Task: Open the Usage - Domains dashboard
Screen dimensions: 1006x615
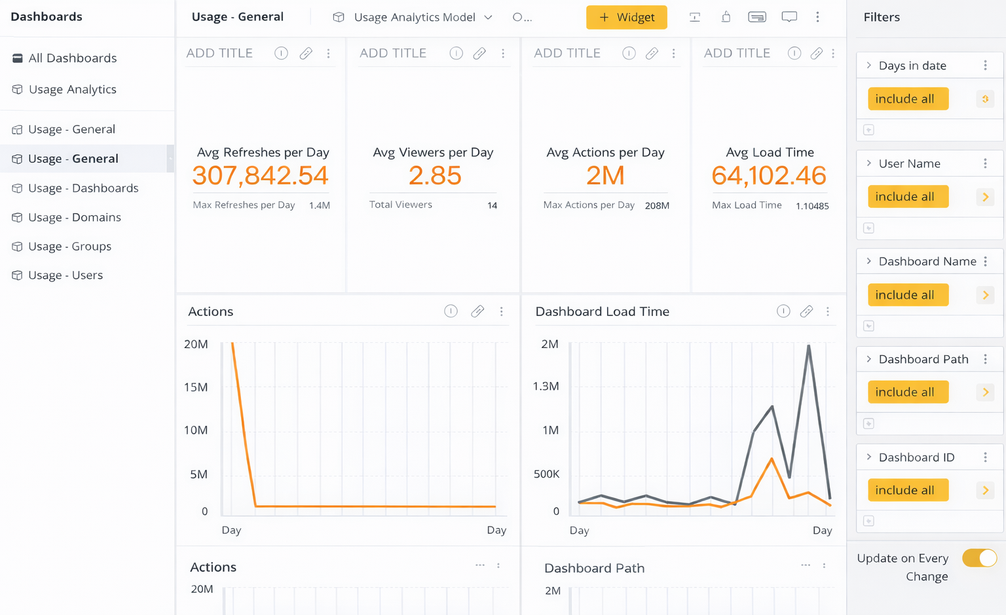Action: (75, 217)
